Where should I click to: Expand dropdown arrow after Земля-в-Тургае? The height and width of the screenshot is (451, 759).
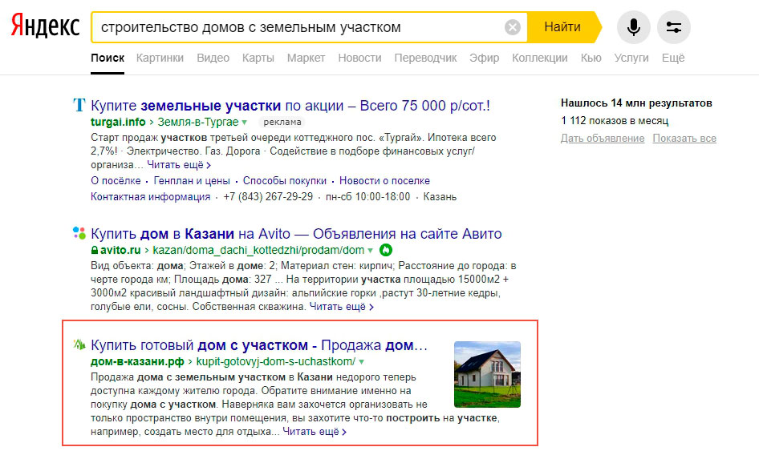click(x=245, y=123)
